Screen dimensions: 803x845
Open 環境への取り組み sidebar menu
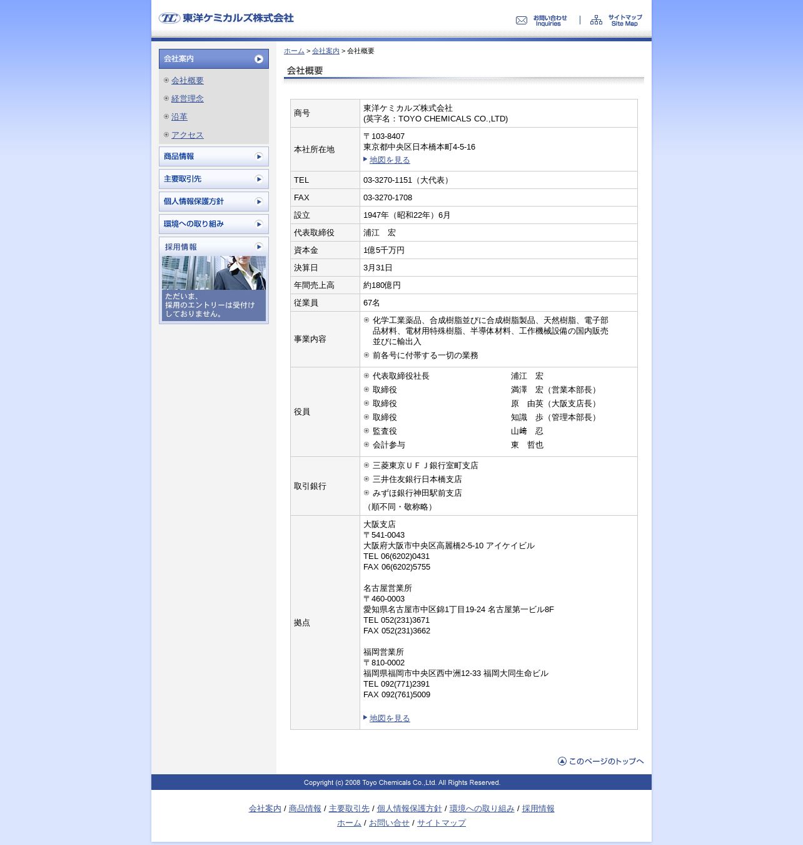(214, 224)
